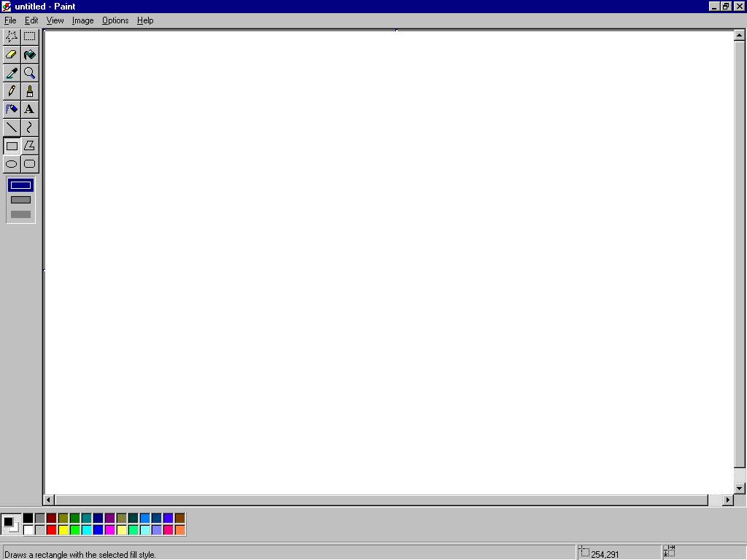Select the Text tool
The width and height of the screenshot is (747, 560).
pos(29,109)
